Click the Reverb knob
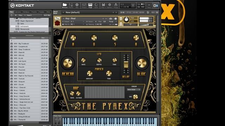This screenshot has height=126, width=225. coord(68,63)
